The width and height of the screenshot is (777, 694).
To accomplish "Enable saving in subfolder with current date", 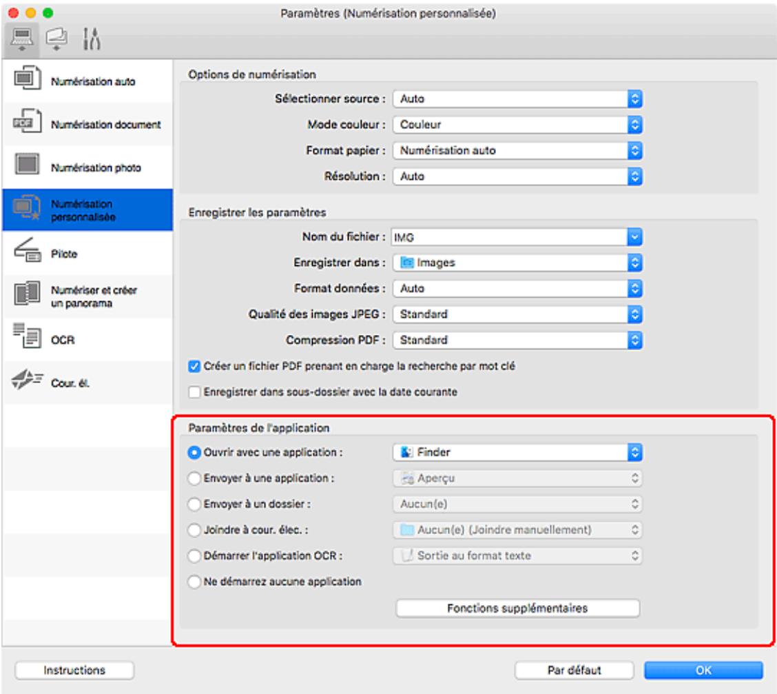I will point(195,392).
